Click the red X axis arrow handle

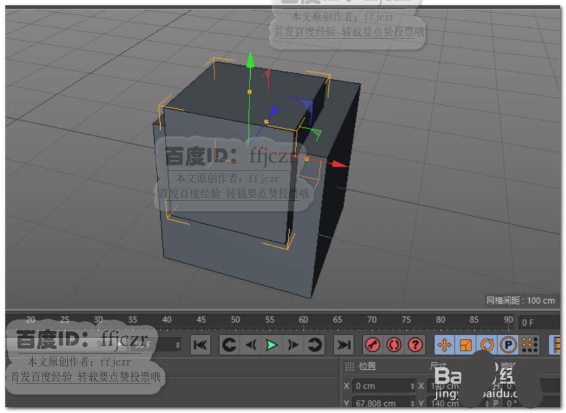(340, 164)
